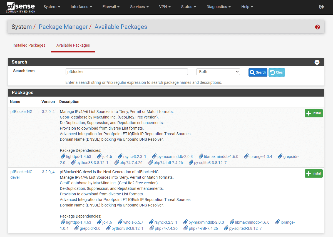
Task: Open py-sqlite3-3.8.12_7 dependency under pfBlockerNG-devel
Action: click(x=243, y=228)
